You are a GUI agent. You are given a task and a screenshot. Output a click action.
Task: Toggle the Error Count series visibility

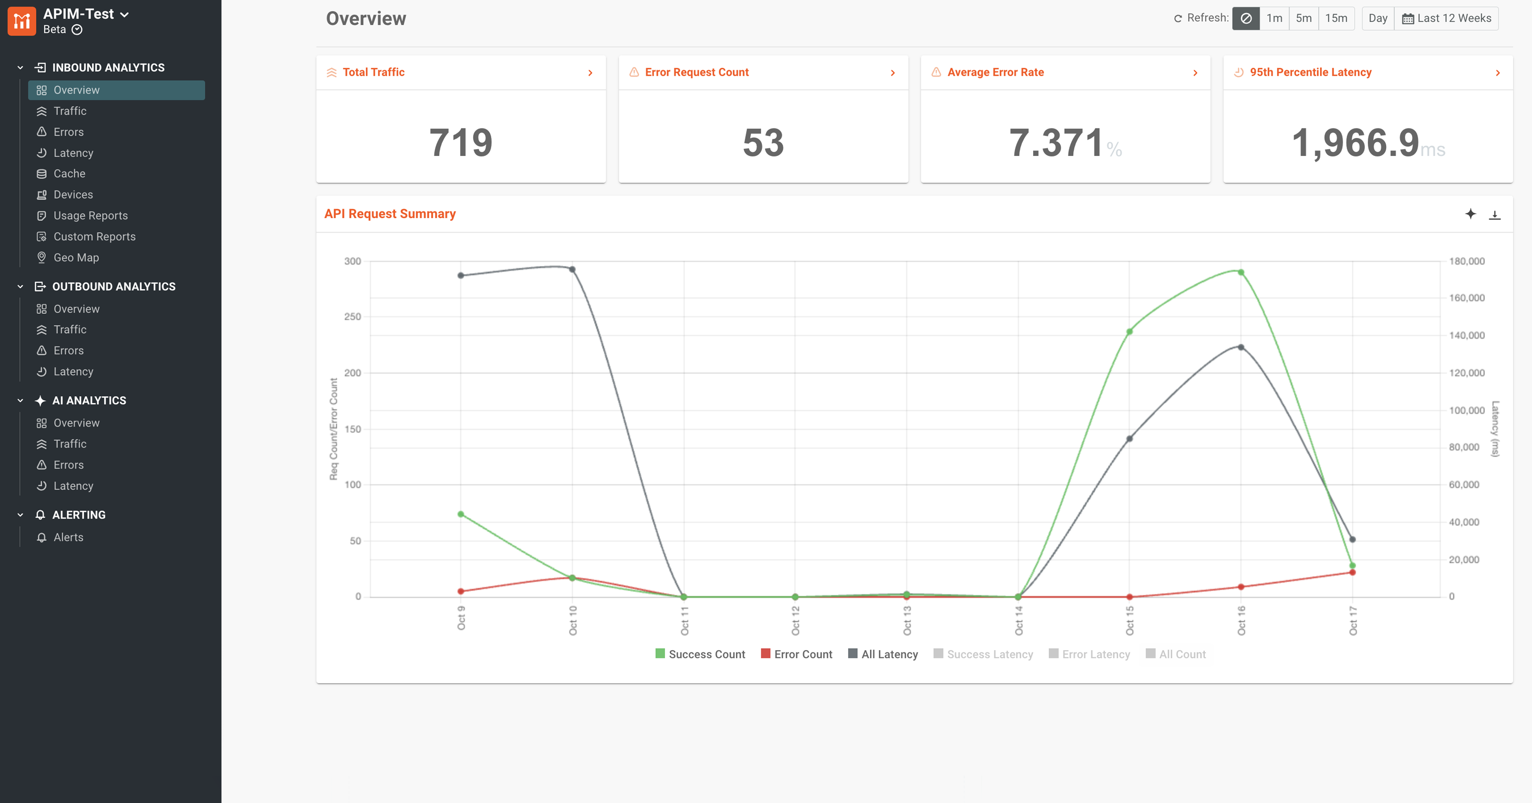click(x=796, y=654)
